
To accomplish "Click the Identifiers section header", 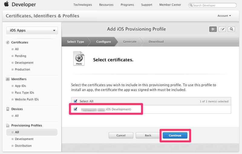I will click(19, 79).
